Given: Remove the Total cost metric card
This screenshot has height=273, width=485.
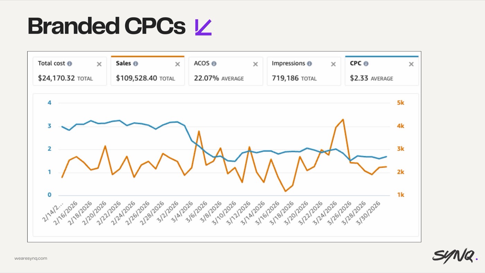Looking at the screenshot, I should click(x=99, y=64).
